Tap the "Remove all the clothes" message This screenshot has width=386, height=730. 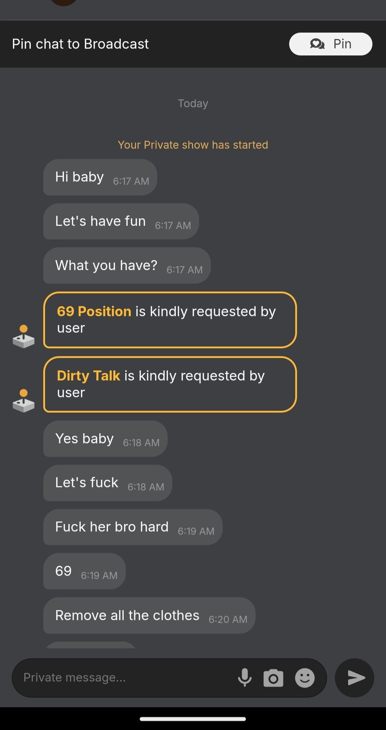coord(149,615)
